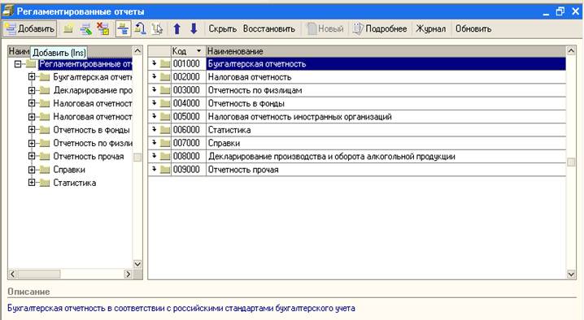Collapse the Регламентированные отчеты root tree node

pyautogui.click(x=18, y=64)
